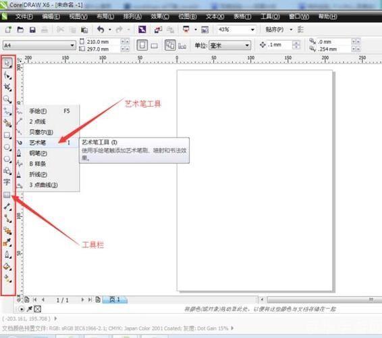382x338 pixels.
Task: Expand the document color profile arrow
Action: pos(232,329)
